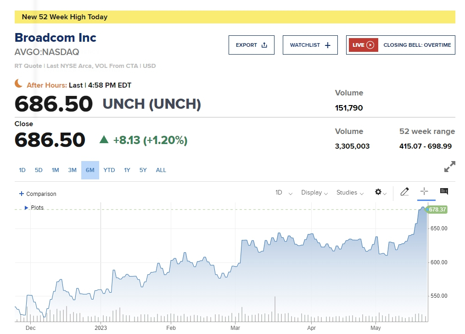Select the pencil drawing tool

(404, 192)
